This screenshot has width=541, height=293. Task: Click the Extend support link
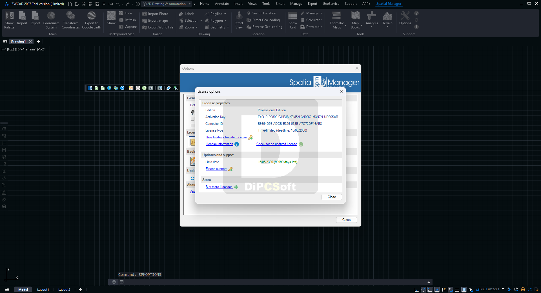pos(216,169)
